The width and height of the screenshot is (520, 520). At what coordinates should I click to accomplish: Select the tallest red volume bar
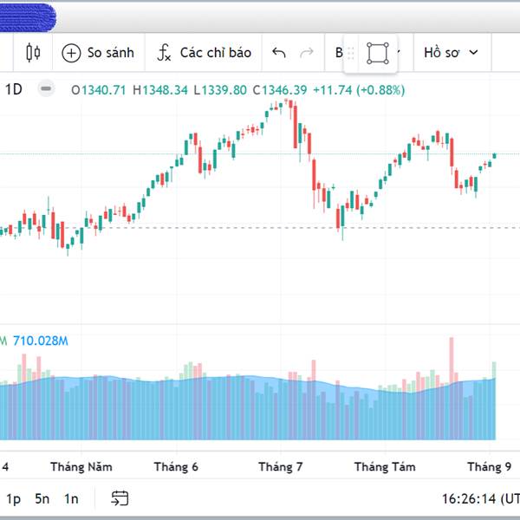pyautogui.click(x=452, y=388)
